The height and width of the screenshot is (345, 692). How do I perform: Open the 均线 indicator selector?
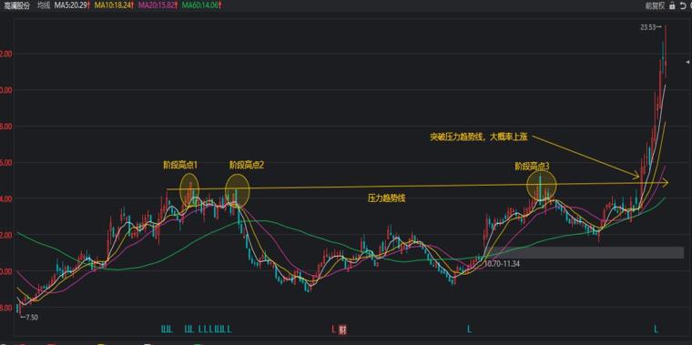point(44,5)
